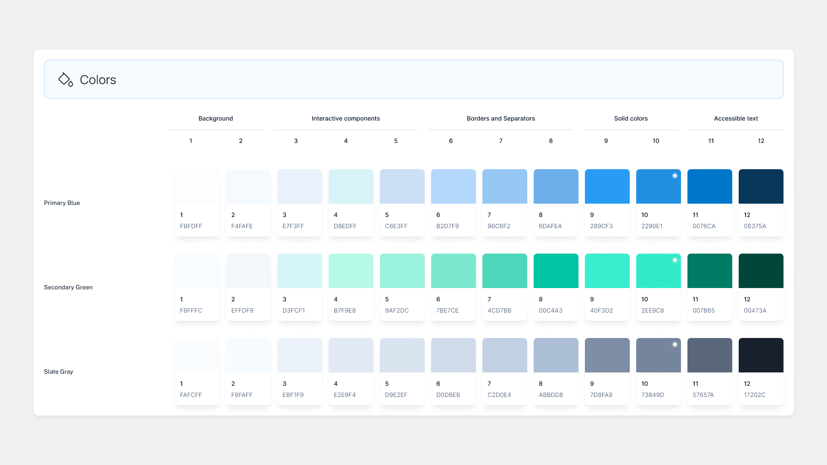Screen dimensions: 827x465
Task: Select the dark green 00473A swatch
Action: pos(761,271)
